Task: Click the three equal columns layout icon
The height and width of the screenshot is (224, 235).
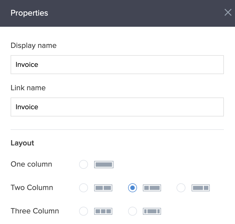Action: click(103, 211)
